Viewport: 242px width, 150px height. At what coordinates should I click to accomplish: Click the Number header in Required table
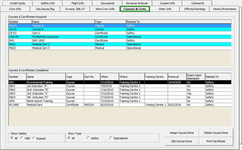[x=20, y=21]
